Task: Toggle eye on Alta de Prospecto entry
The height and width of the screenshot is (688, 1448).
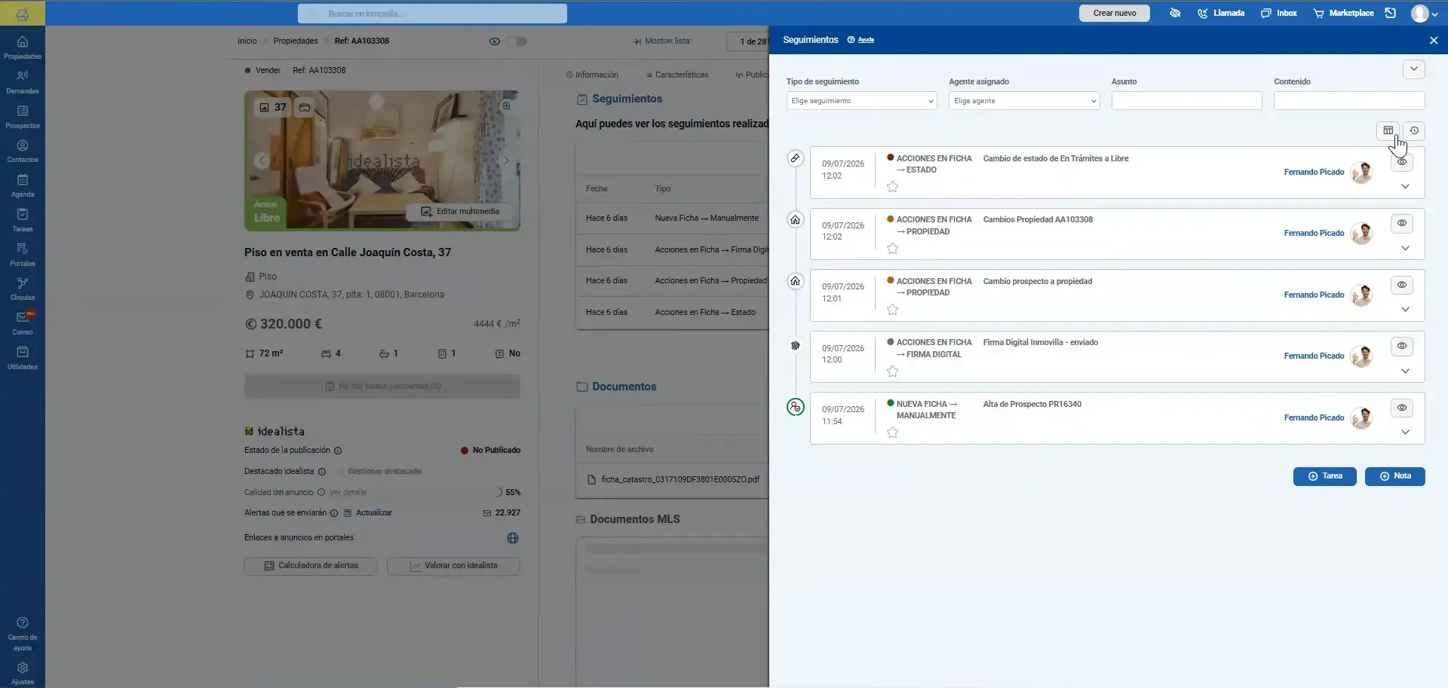Action: point(1401,408)
